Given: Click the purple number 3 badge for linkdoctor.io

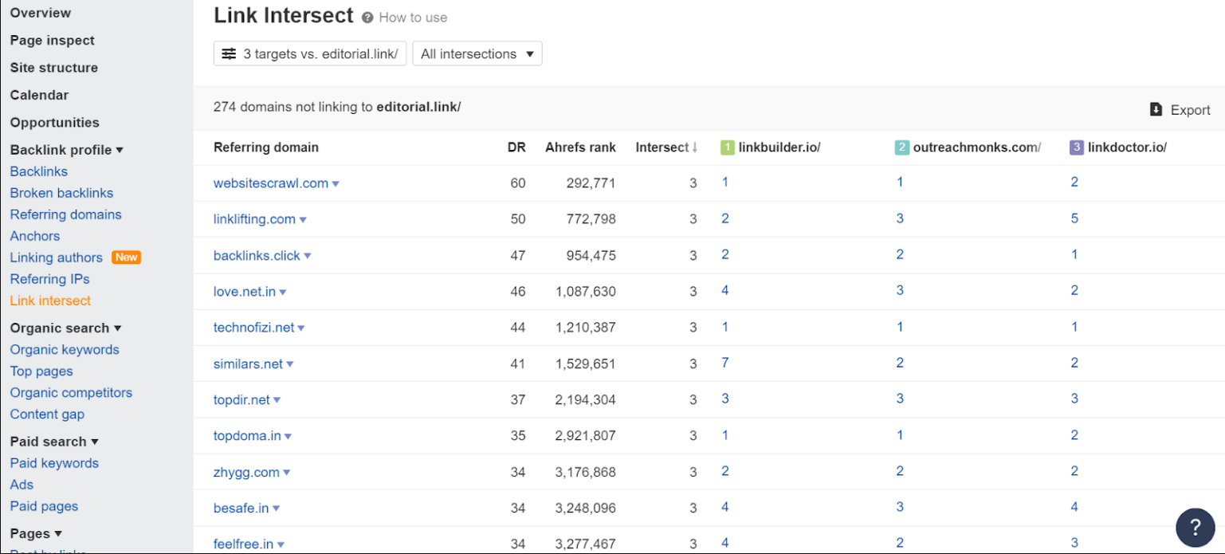Looking at the screenshot, I should click(x=1077, y=147).
